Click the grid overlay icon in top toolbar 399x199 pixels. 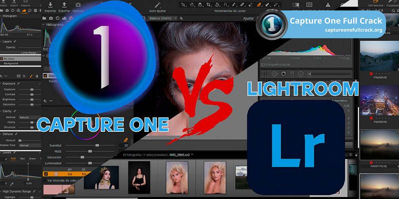coord(309,4)
